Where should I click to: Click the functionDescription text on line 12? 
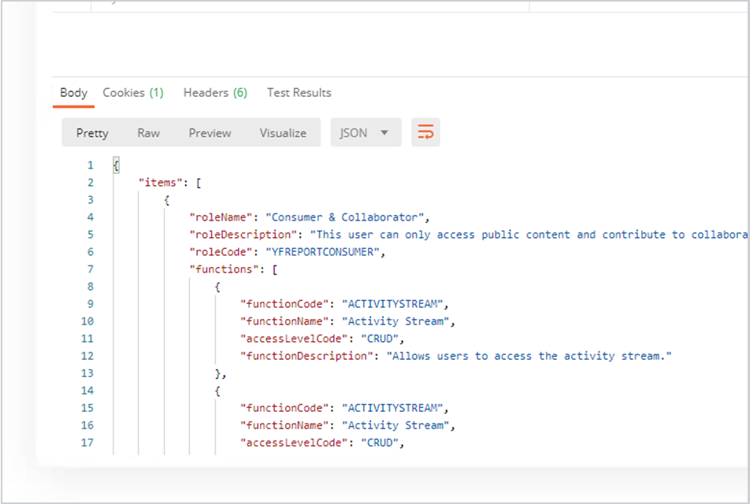point(532,356)
